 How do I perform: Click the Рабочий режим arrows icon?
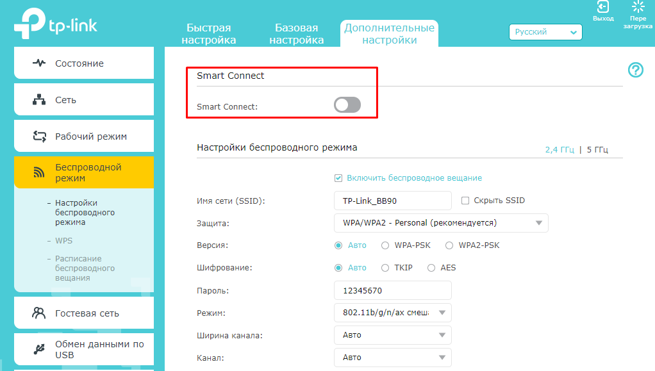[x=39, y=136]
